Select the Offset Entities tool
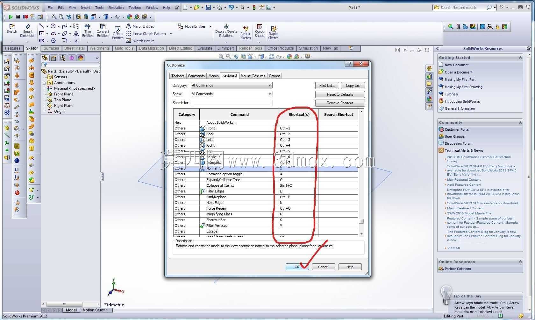 (118, 33)
